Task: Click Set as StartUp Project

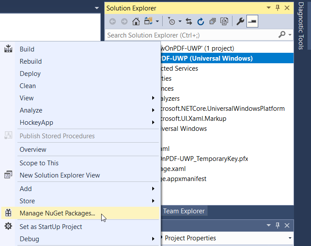Action: click(51, 226)
